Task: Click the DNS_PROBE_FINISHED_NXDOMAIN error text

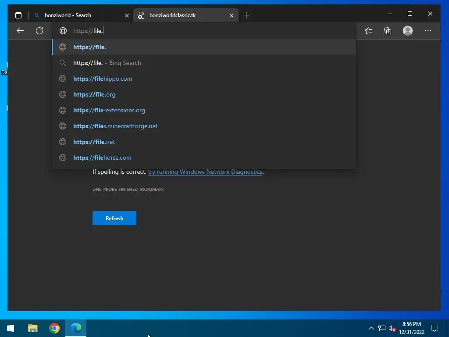Action: point(128,189)
